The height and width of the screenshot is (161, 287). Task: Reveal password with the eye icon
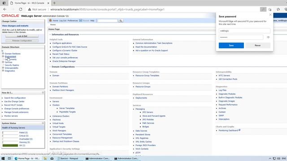(268, 37)
